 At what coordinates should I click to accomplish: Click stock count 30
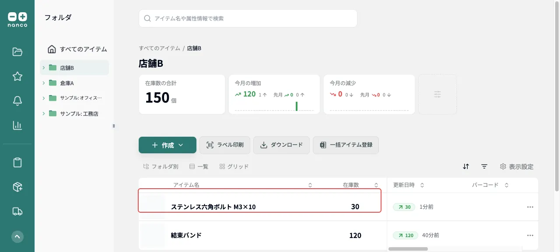point(355,207)
